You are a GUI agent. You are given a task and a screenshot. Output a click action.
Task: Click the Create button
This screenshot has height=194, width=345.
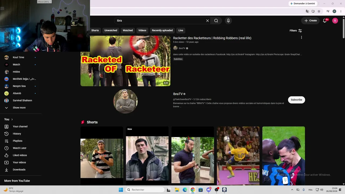click(x=310, y=20)
